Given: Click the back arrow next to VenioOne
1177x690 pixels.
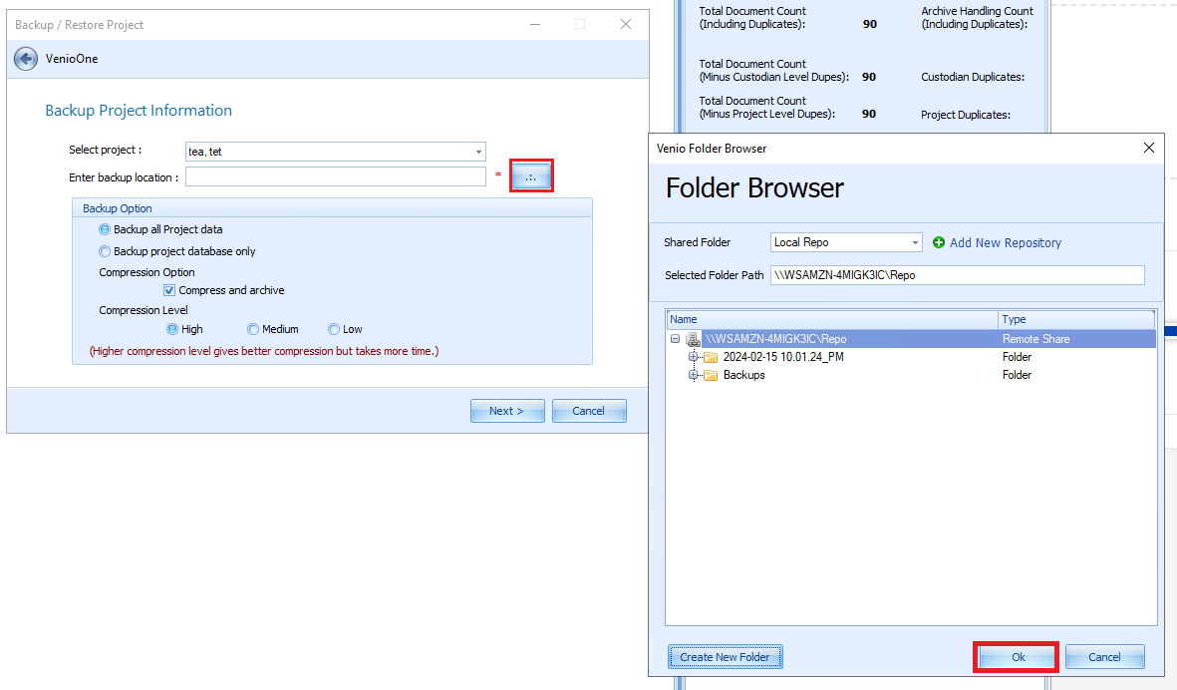Looking at the screenshot, I should pyautogui.click(x=26, y=59).
